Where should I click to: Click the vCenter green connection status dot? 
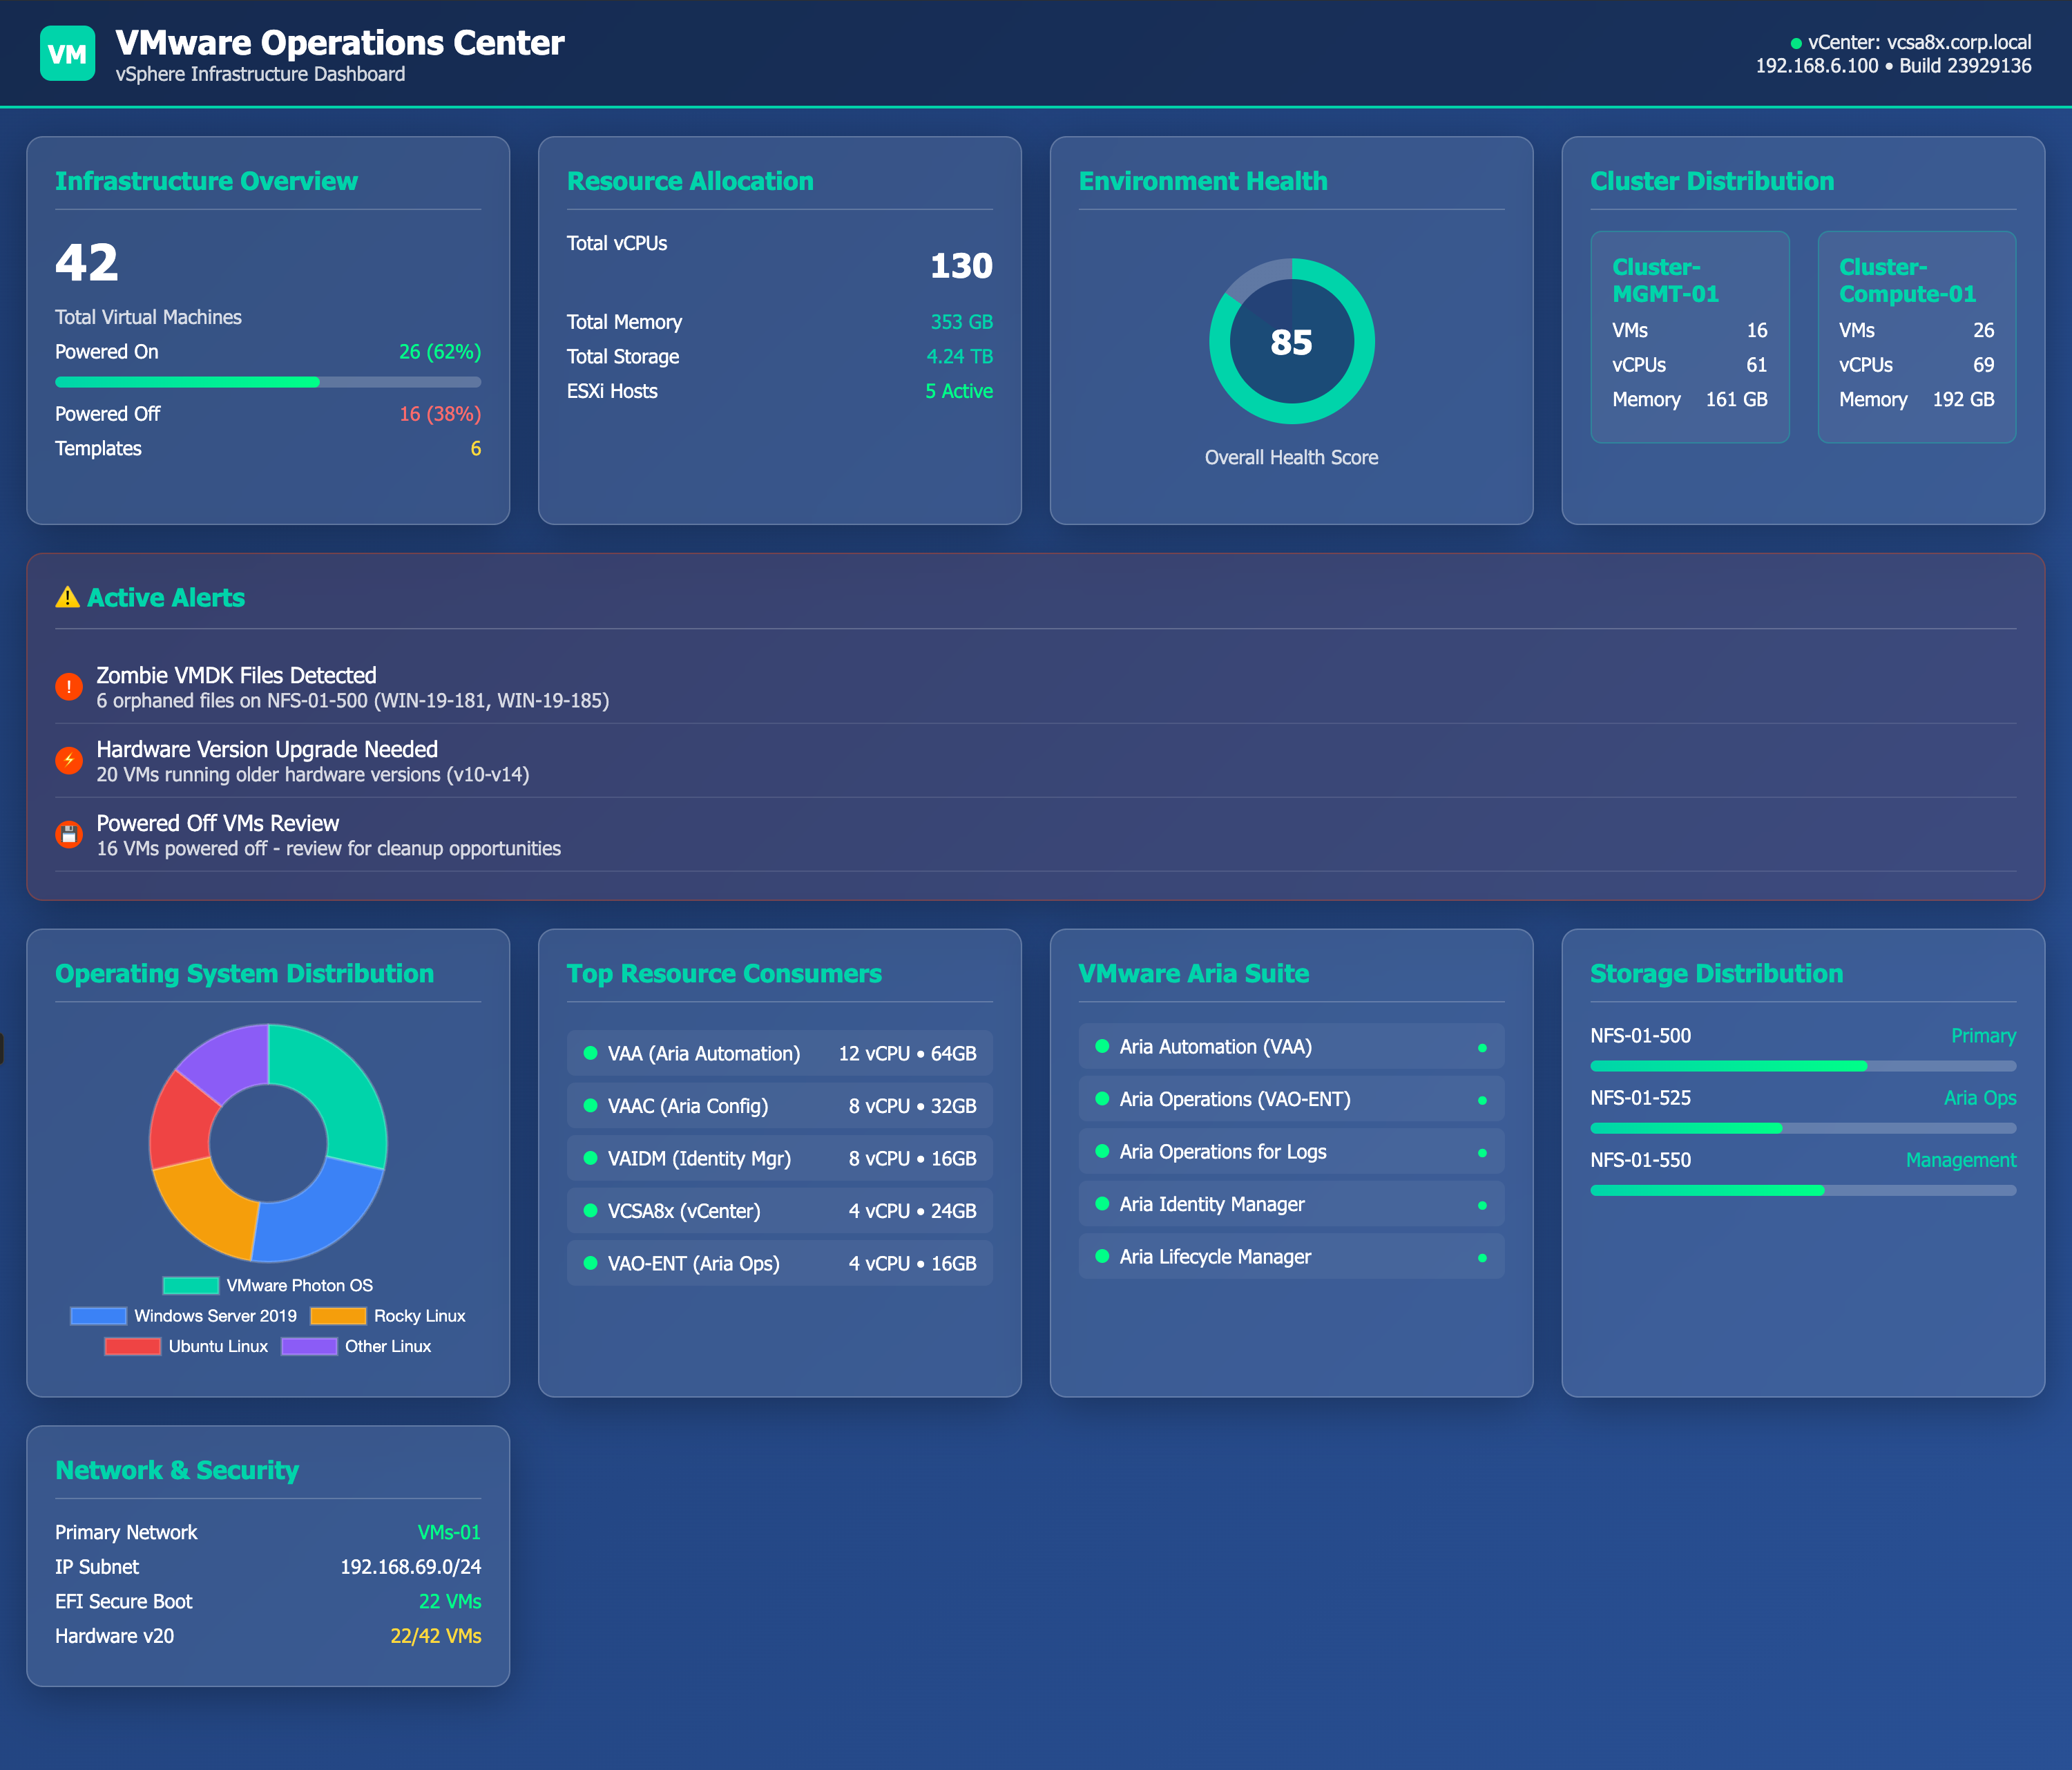coord(1796,43)
